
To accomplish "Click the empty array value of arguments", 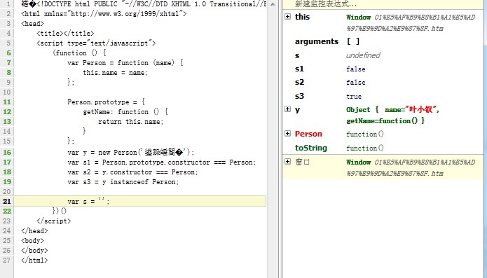I will pos(353,41).
